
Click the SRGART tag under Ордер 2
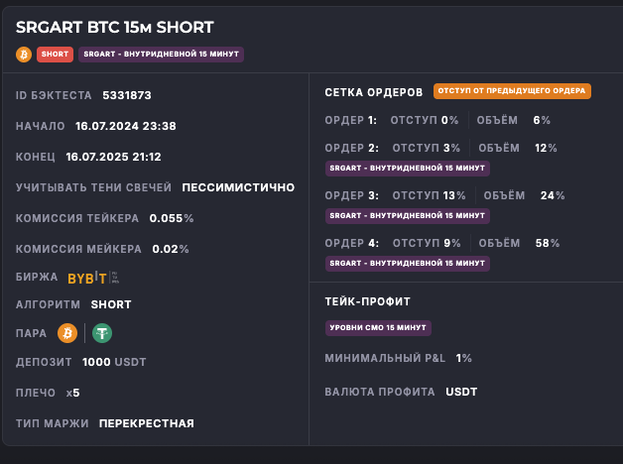pyautogui.click(x=407, y=168)
